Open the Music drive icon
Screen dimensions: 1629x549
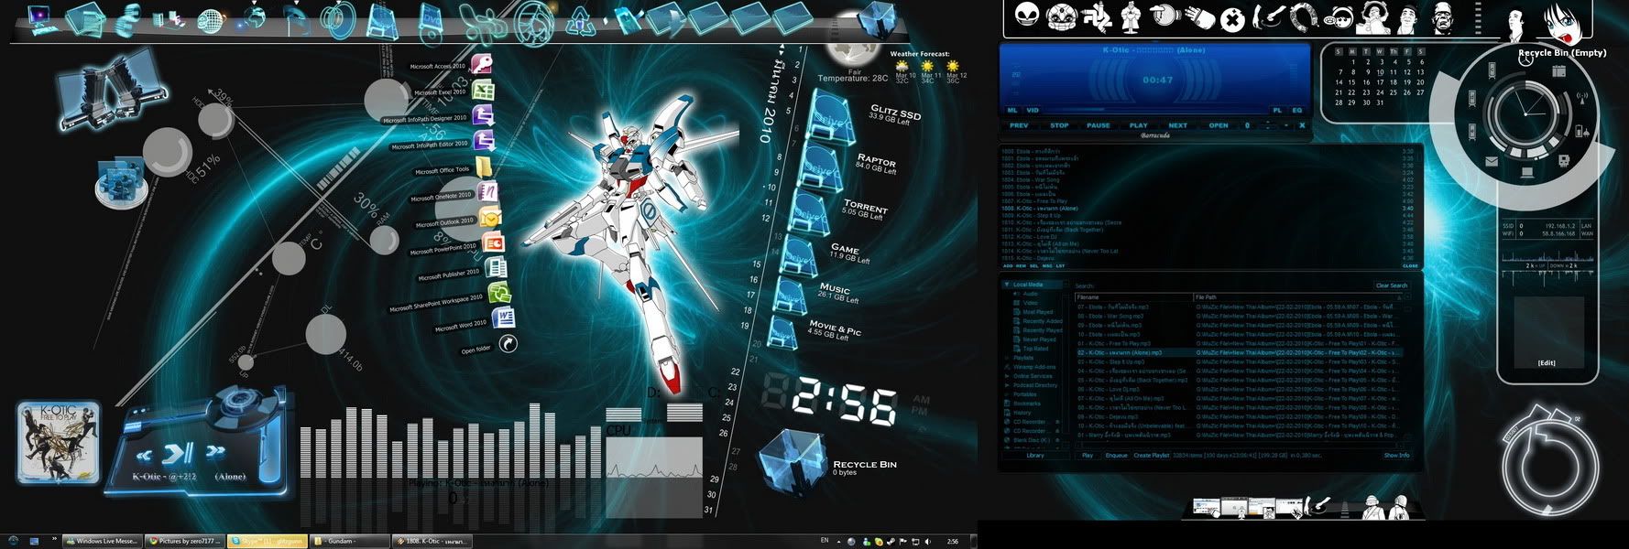(x=788, y=295)
